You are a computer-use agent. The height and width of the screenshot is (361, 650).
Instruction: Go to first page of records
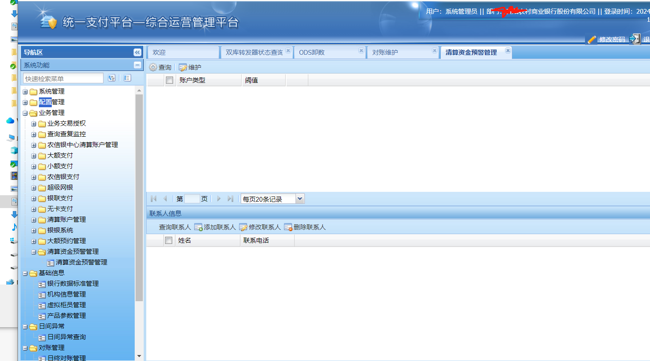pyautogui.click(x=154, y=199)
